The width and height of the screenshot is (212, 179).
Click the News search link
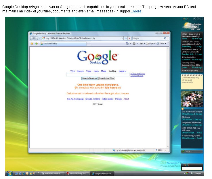tap(96, 71)
